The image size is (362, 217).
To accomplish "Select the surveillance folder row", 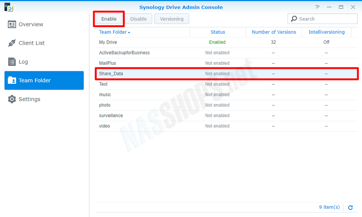I will [x=227, y=115].
